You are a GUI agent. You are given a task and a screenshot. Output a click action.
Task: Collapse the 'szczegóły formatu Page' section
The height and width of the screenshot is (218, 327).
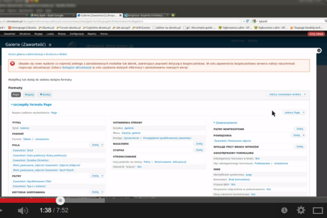tap(29, 105)
